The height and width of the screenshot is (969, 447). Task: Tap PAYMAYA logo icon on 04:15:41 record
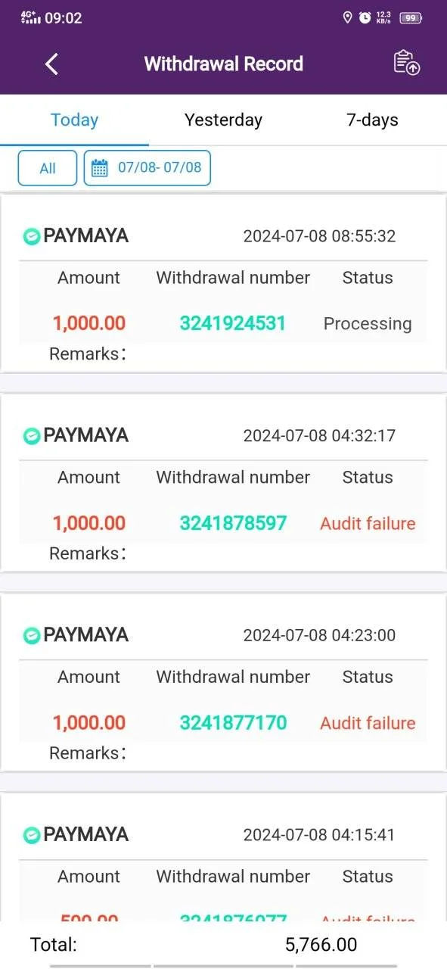[x=31, y=835]
